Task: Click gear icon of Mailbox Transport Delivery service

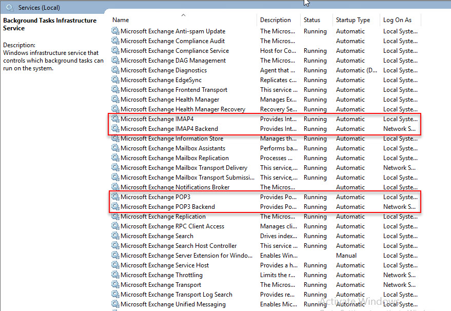Action: pos(115,167)
